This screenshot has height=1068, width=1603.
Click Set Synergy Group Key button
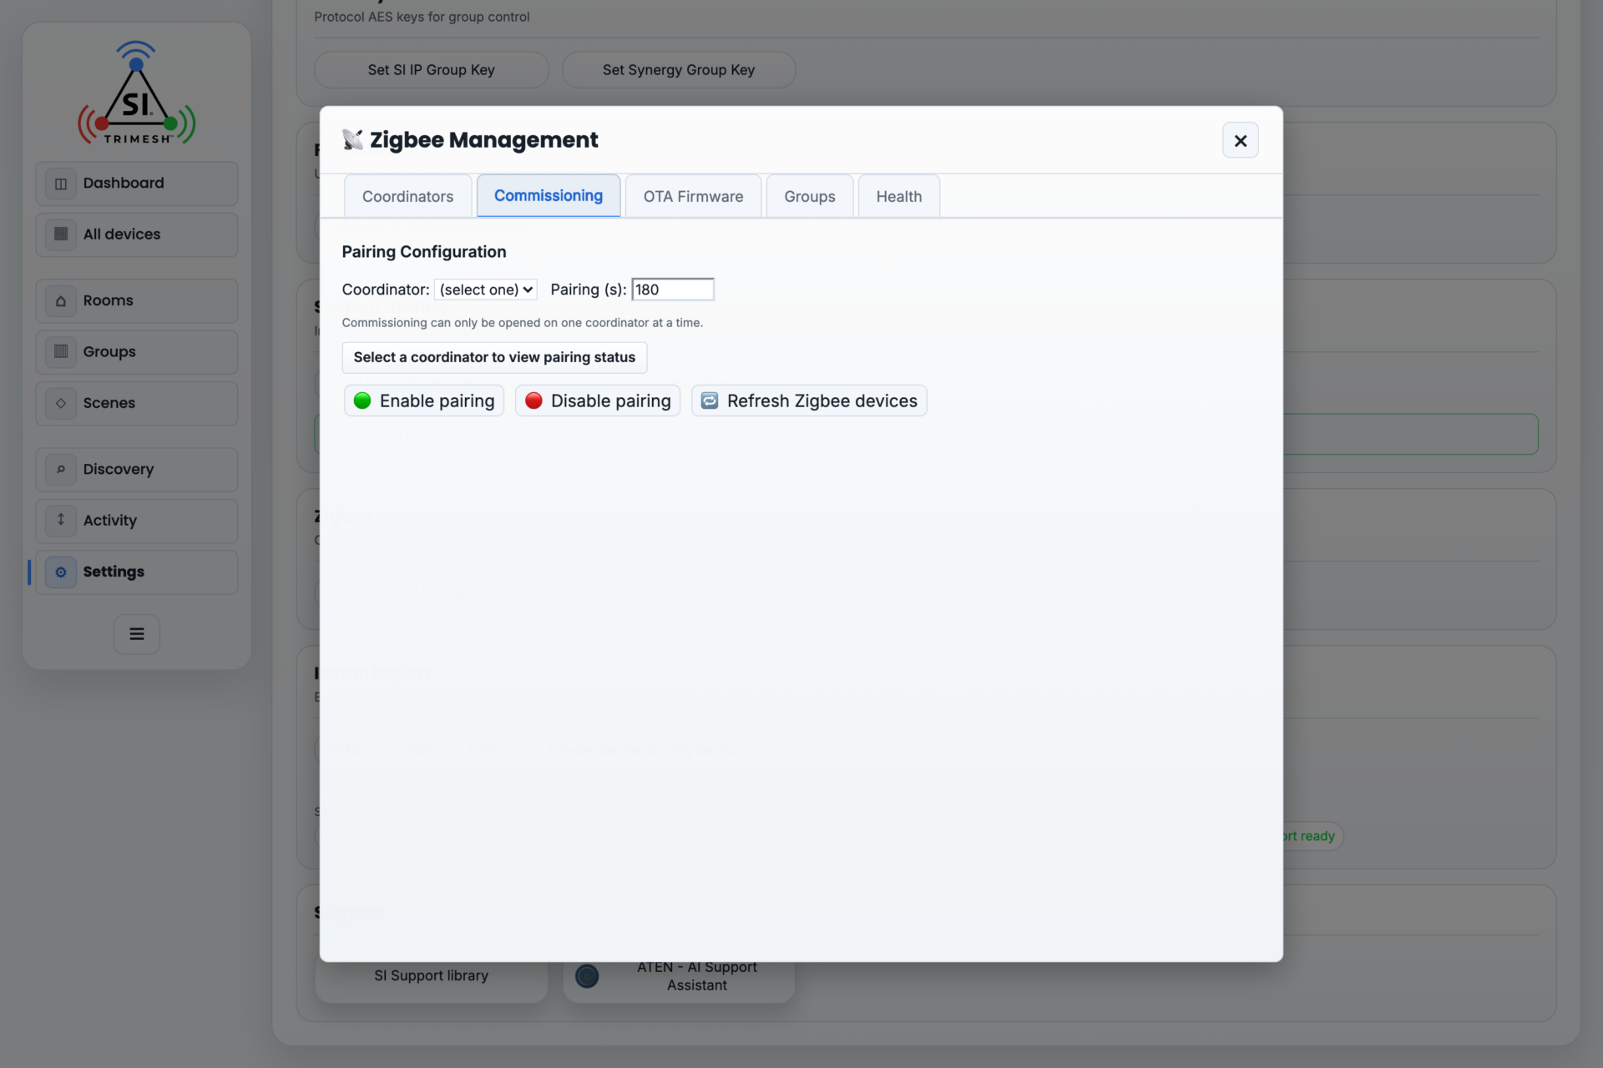click(679, 70)
